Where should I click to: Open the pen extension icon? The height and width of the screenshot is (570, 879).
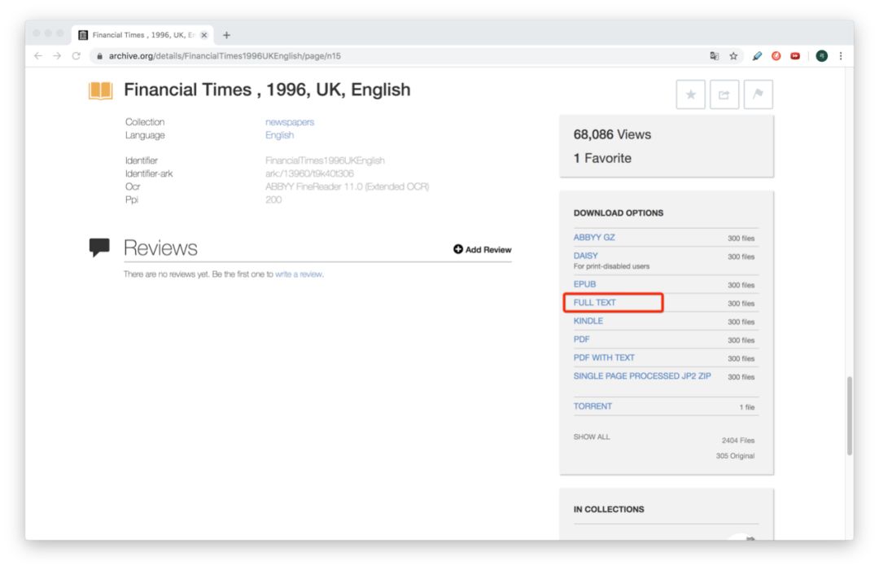[758, 56]
